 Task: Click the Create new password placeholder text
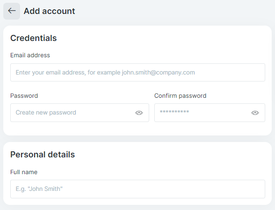(46, 113)
